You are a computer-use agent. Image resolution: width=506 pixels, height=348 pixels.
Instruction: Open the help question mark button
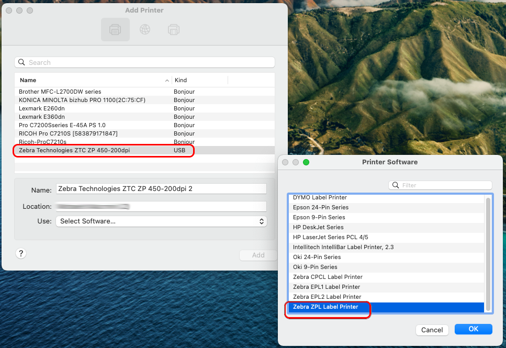coord(21,253)
